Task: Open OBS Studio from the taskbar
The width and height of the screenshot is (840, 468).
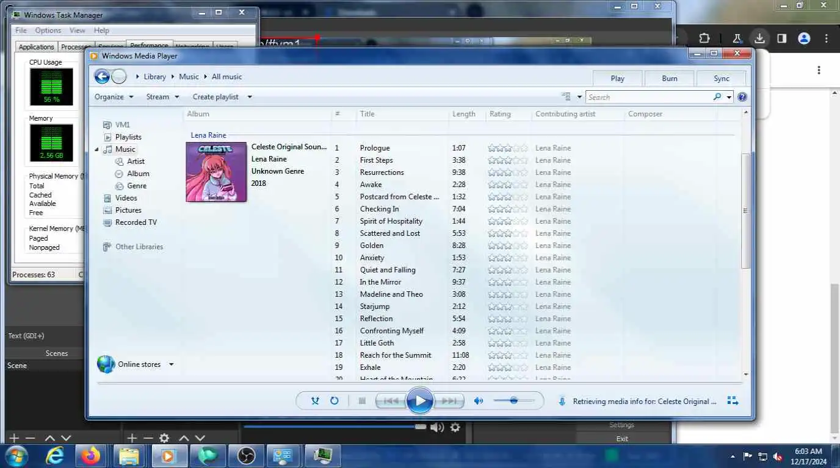Action: point(246,456)
